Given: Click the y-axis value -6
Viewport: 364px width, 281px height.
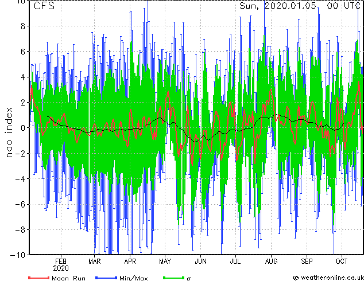Looking at the screenshot, I should (20, 204).
